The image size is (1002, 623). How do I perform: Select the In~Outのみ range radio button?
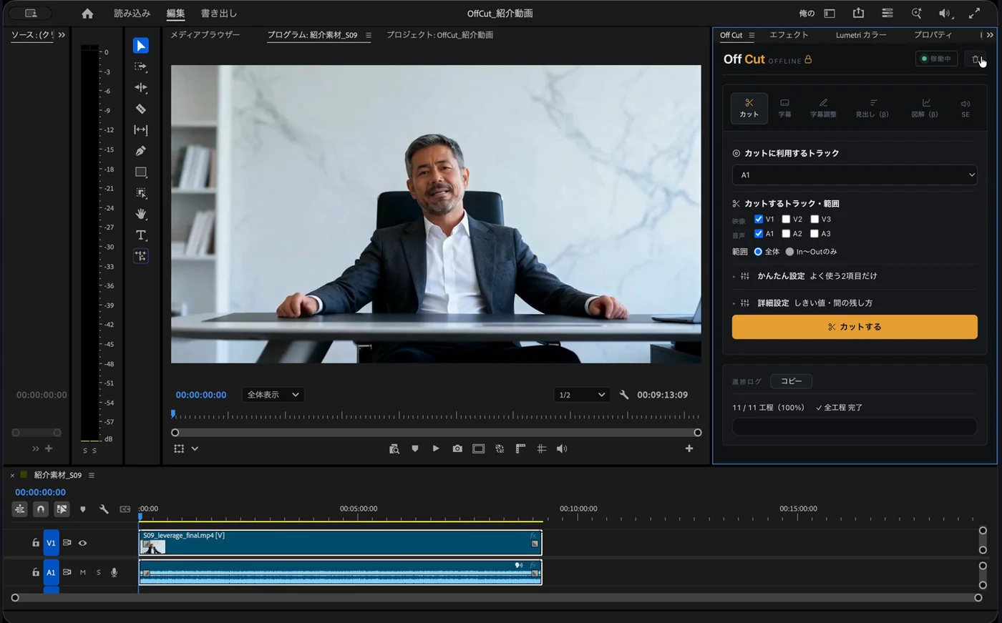789,252
